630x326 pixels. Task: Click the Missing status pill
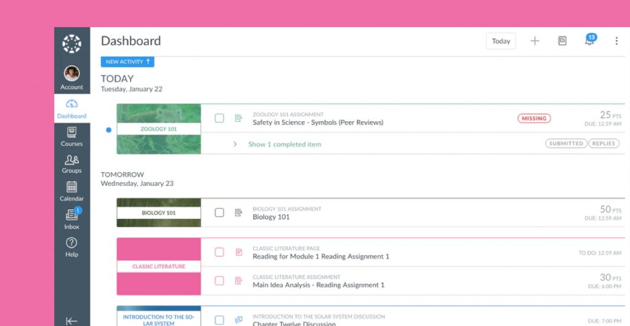pos(534,119)
